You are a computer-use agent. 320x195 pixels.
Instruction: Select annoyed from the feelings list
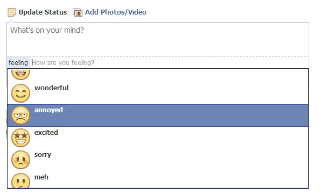click(158, 115)
